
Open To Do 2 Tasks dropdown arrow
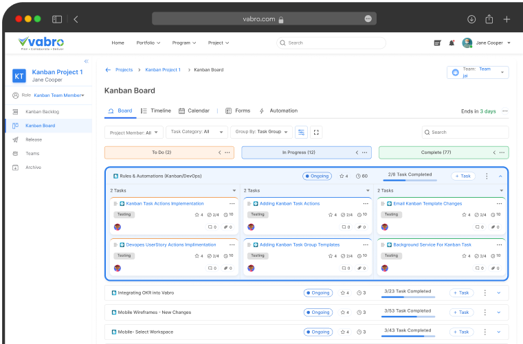click(x=234, y=191)
